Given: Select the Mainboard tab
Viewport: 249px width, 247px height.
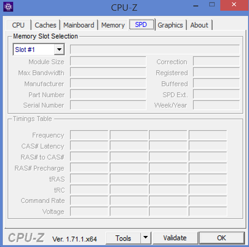Looking at the screenshot, I should (x=79, y=25).
